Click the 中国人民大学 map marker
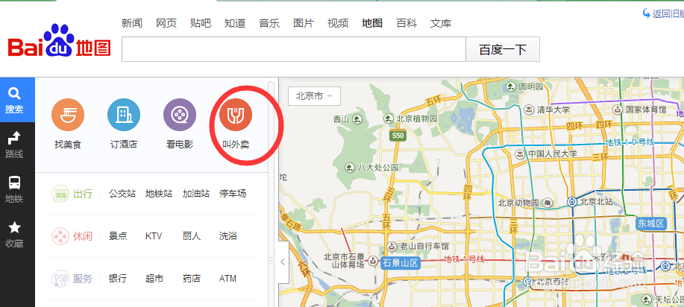Screen dimensions: 684x307 coord(520,153)
